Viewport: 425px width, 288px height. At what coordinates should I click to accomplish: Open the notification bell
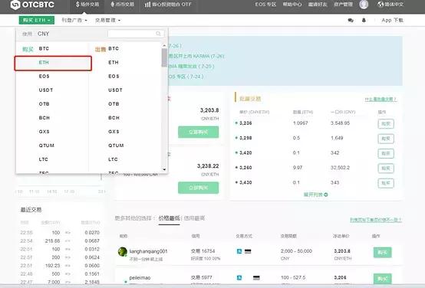(x=364, y=21)
